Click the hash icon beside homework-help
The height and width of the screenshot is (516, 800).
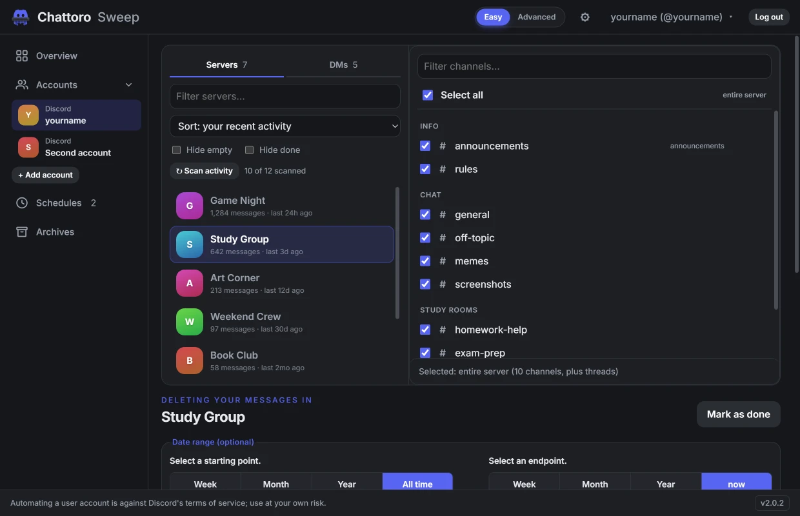443,330
